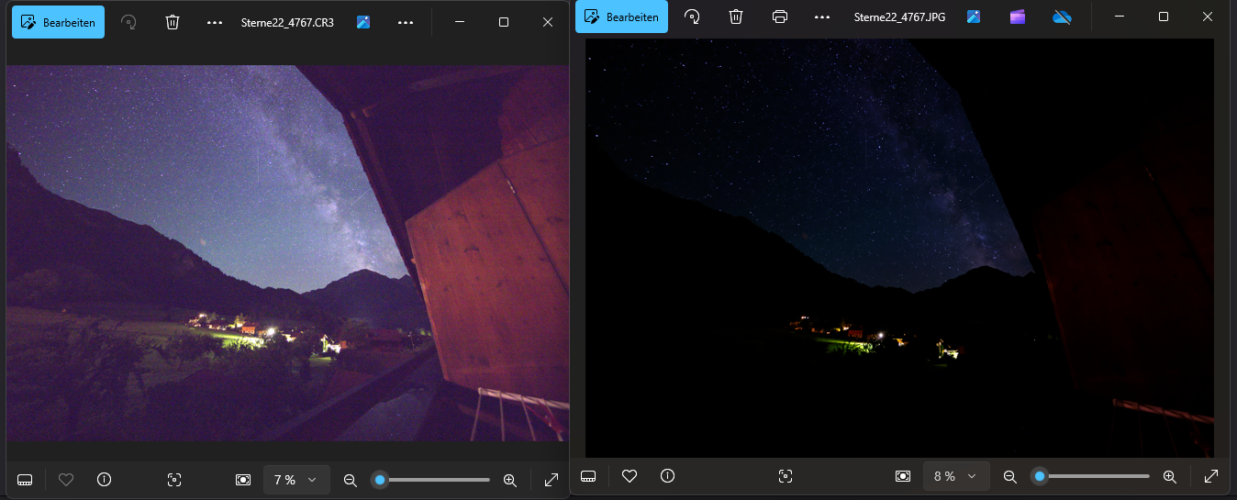Click trash icon in JPG window
This screenshot has width=1237, height=500.
click(x=736, y=17)
